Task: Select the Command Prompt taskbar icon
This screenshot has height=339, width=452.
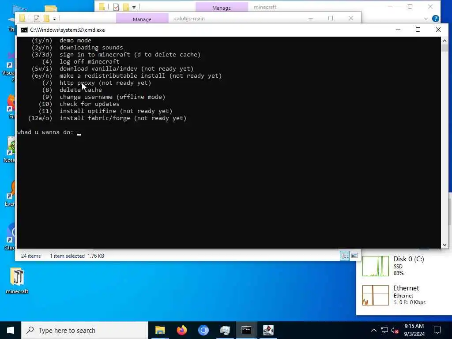Action: tap(246, 330)
